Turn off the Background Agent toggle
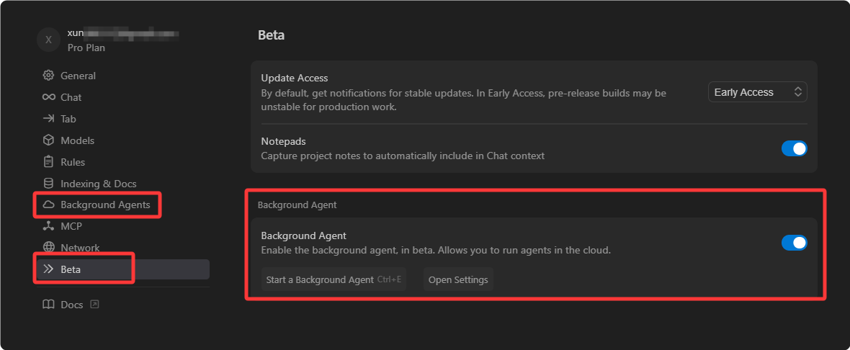Viewport: 850px width, 350px height. tap(794, 243)
